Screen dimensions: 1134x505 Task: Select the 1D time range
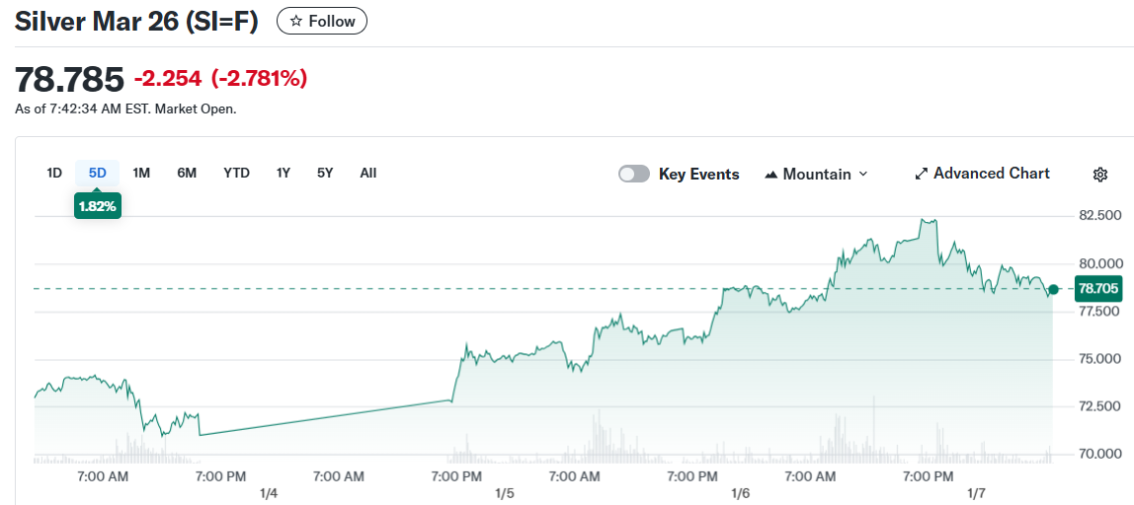(x=54, y=173)
